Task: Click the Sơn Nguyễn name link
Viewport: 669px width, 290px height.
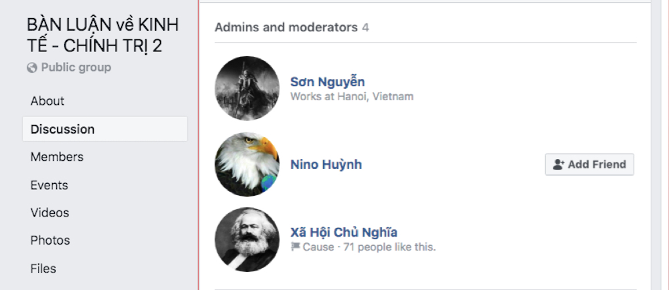Action: click(x=327, y=82)
